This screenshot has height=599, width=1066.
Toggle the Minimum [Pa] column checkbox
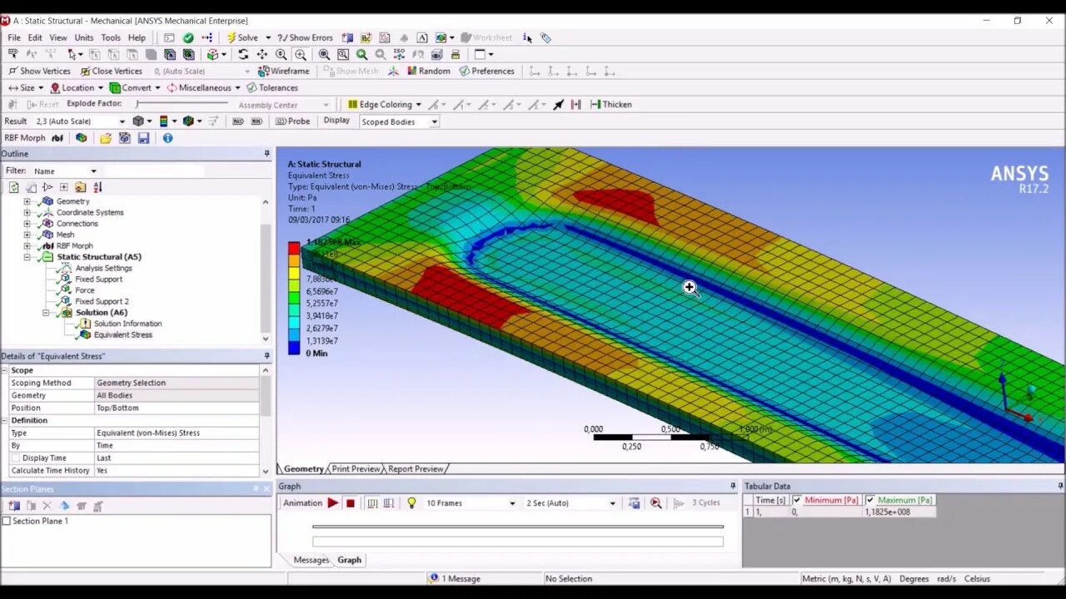(x=797, y=500)
